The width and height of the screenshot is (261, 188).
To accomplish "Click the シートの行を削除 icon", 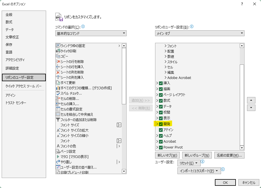I will point(58,61).
